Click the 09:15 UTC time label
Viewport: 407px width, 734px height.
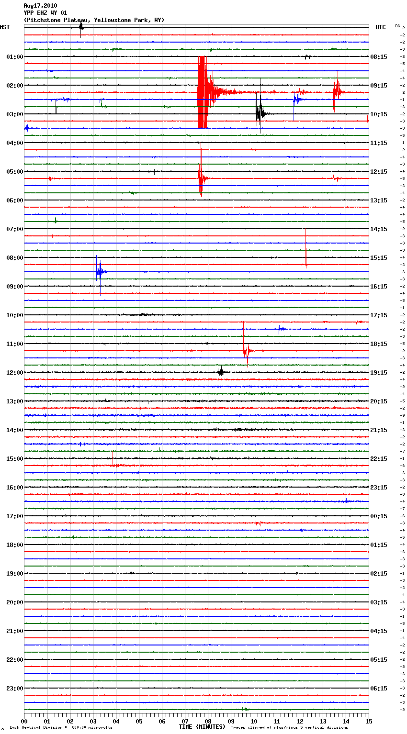(x=379, y=85)
